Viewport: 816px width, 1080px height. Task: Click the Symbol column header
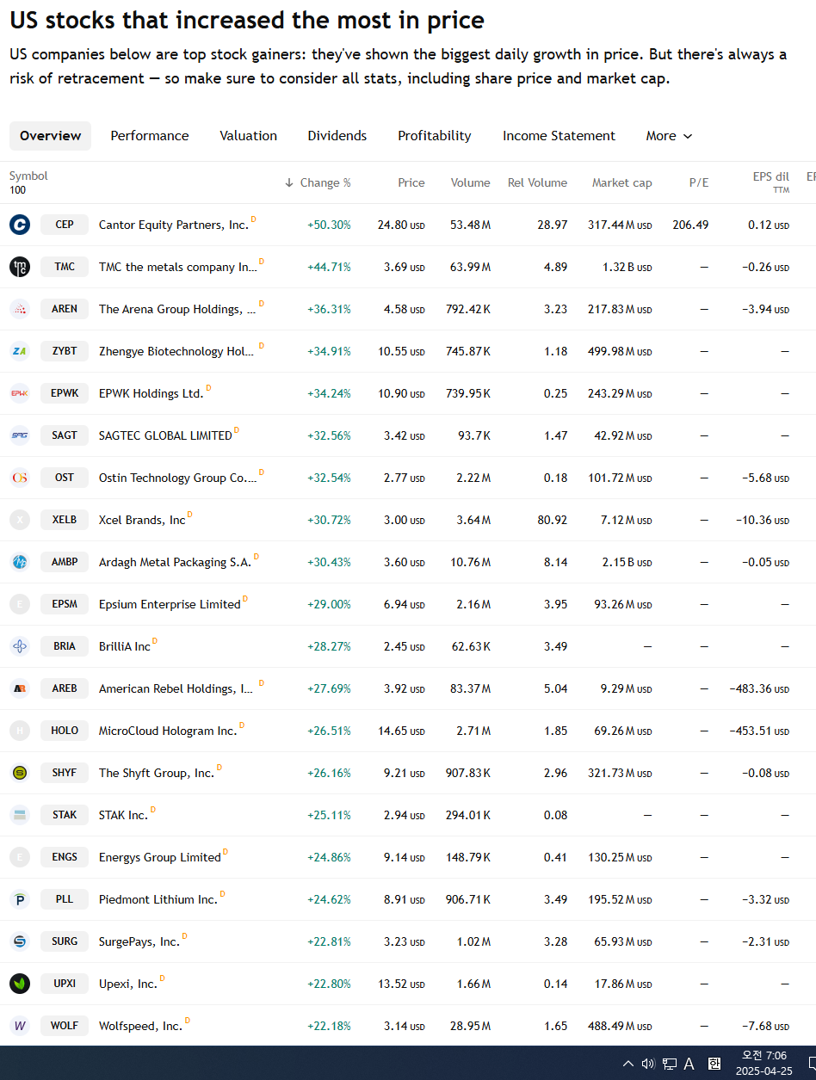point(28,176)
